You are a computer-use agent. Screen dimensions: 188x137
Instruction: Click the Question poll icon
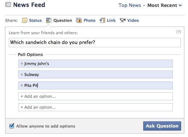[x=49, y=20]
